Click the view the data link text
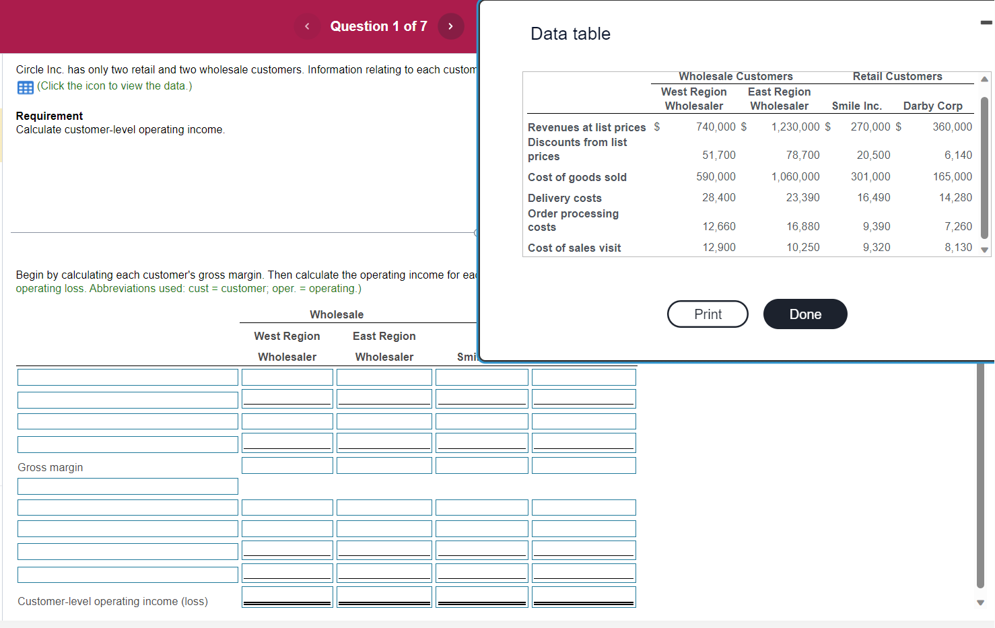Viewport: 995px width, 628px height. click(114, 85)
